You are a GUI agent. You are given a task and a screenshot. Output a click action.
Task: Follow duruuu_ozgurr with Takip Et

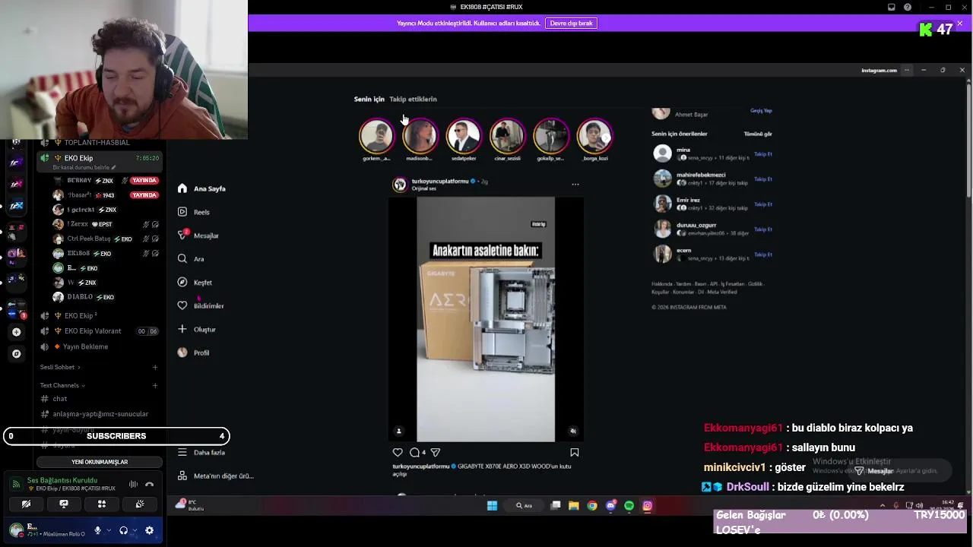[763, 229]
